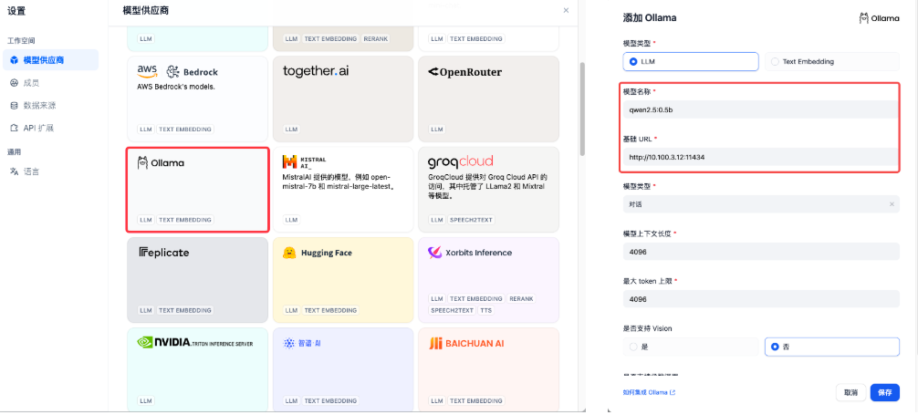The height and width of the screenshot is (415, 918).
Task: Choose 是 for Vision support
Action: 691,347
